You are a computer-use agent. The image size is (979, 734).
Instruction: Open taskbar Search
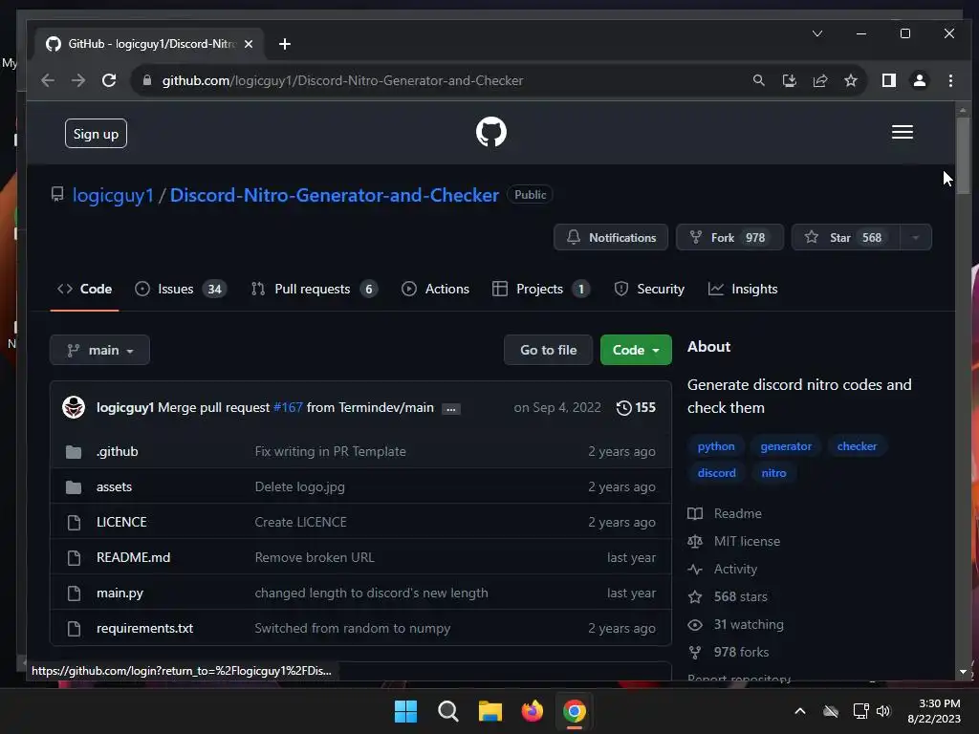(448, 711)
